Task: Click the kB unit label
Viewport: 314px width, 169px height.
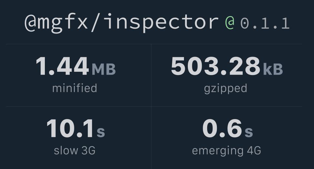Action: tap(273, 69)
